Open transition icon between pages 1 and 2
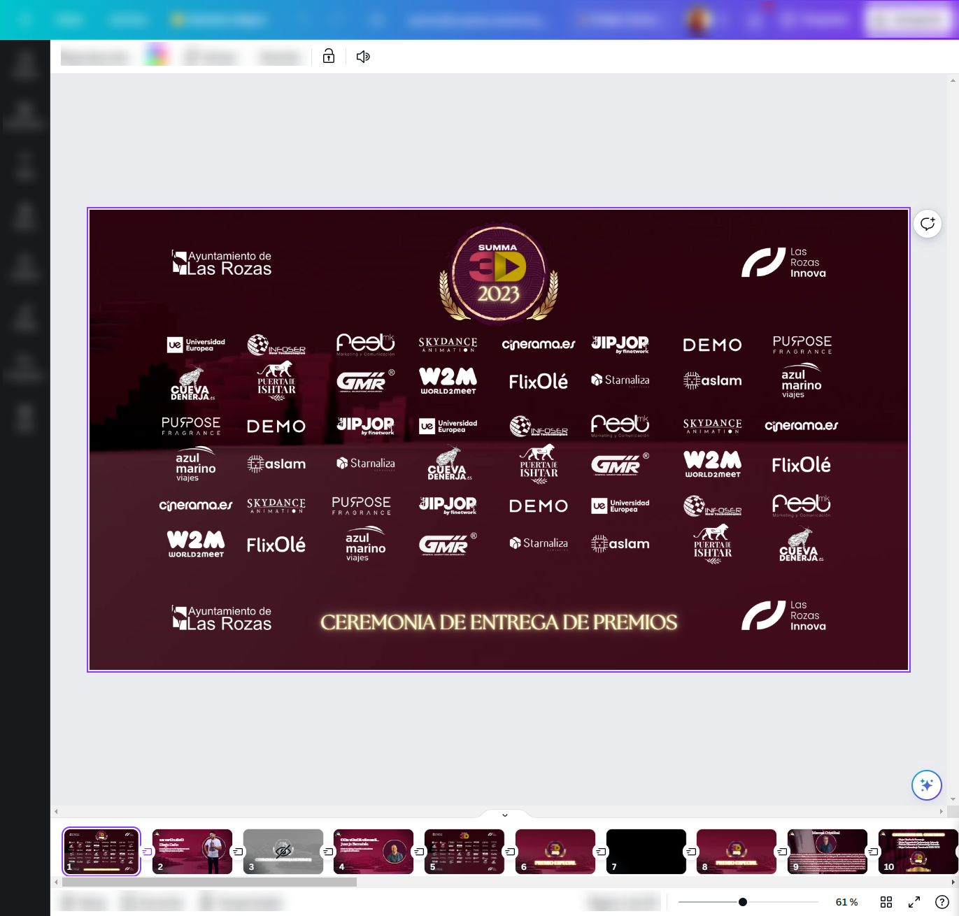This screenshot has width=959, height=916. (147, 852)
